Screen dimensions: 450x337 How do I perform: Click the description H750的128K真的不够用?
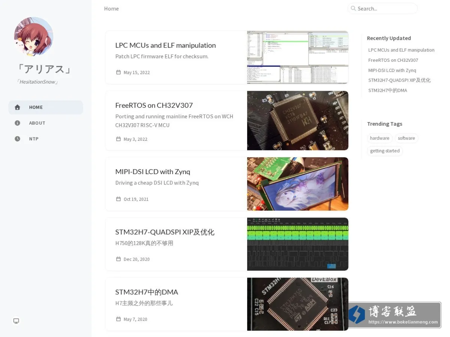coord(144,243)
